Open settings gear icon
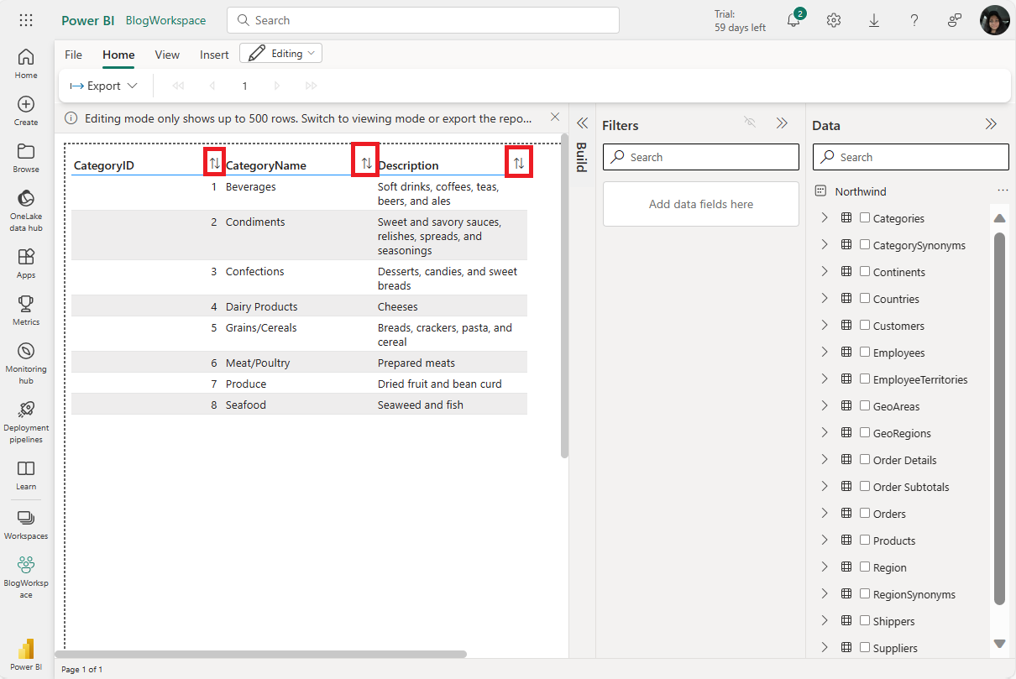The height and width of the screenshot is (679, 1016). click(834, 20)
